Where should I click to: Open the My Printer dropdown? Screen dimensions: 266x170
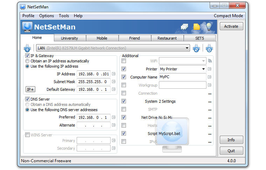point(203,69)
